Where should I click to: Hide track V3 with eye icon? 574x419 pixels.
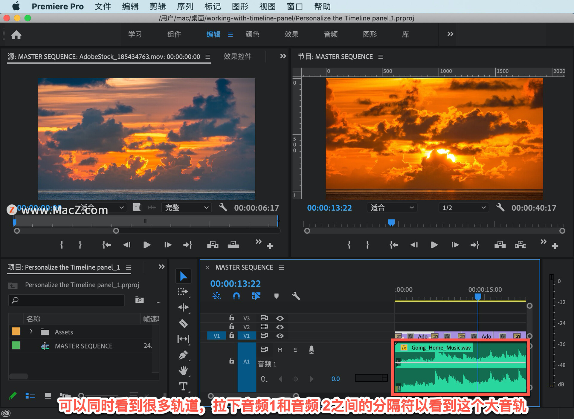coord(280,318)
